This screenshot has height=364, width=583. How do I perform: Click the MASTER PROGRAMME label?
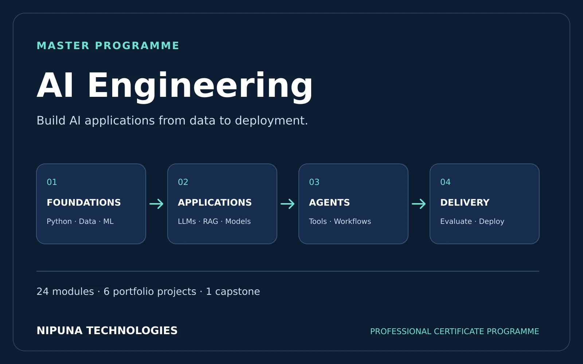(x=108, y=45)
